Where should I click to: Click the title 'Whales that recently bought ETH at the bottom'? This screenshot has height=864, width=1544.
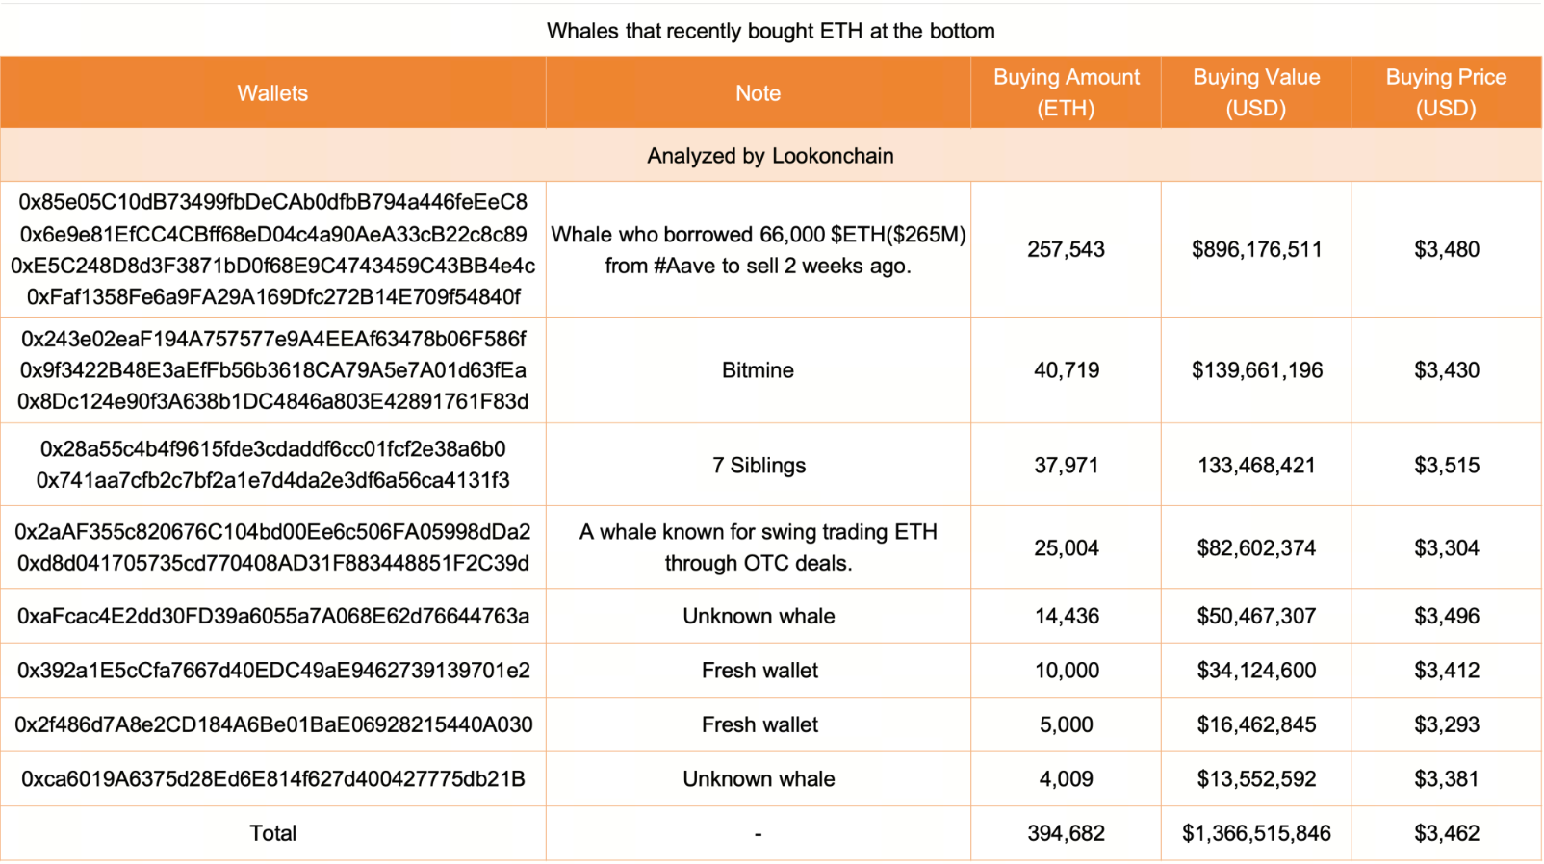click(771, 31)
